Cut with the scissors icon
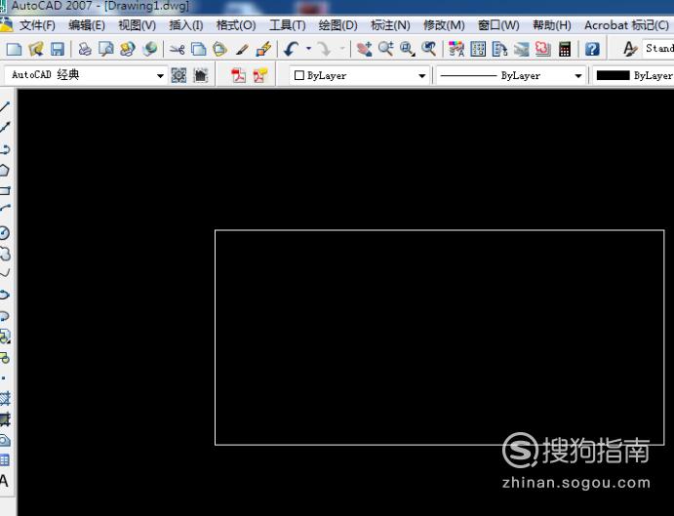The width and height of the screenshot is (674, 516). click(177, 49)
